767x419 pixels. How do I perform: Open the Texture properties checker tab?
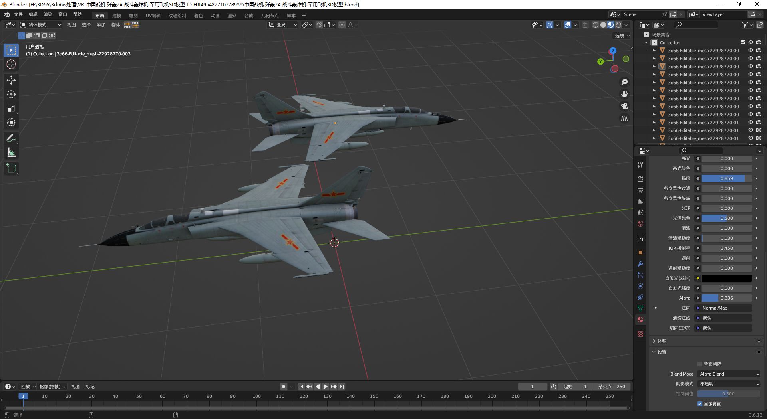point(640,334)
